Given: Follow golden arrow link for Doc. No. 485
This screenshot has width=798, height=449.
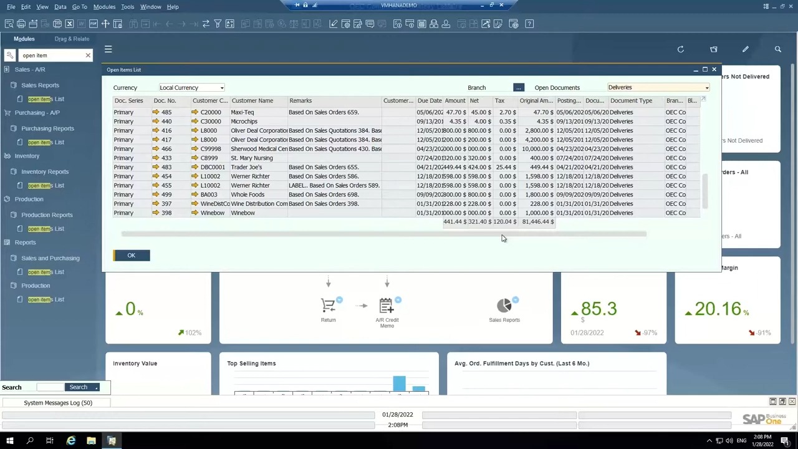Looking at the screenshot, I should point(155,112).
